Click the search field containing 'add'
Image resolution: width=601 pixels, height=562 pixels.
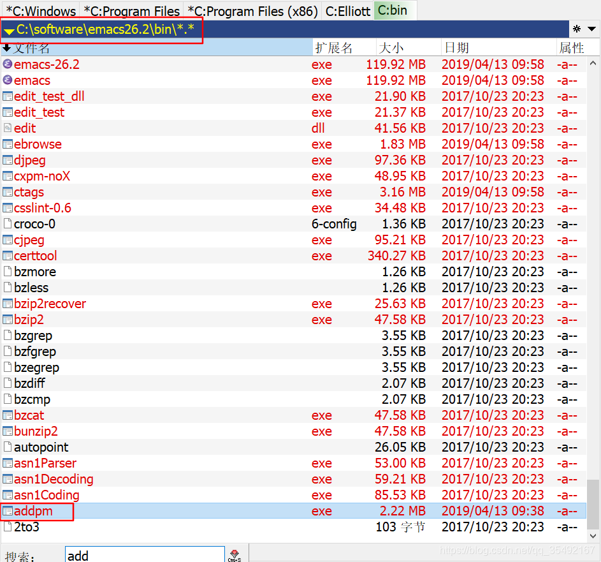point(145,555)
